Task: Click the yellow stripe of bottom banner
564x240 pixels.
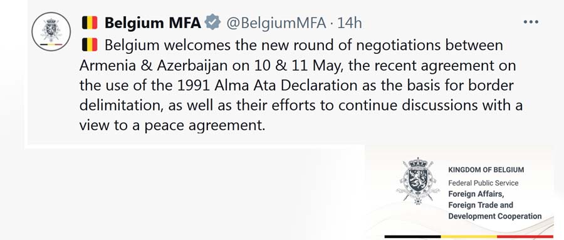Action: tap(469, 237)
